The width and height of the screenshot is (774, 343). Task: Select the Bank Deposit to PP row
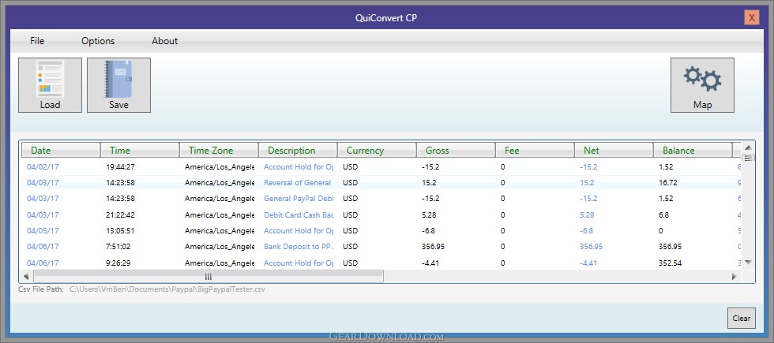click(381, 246)
